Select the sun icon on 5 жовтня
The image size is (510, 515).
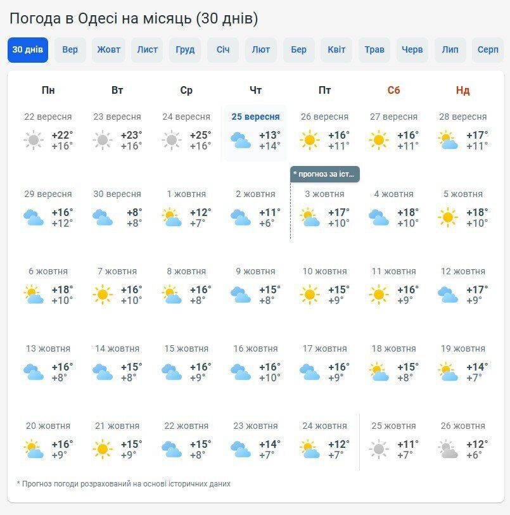click(448, 217)
